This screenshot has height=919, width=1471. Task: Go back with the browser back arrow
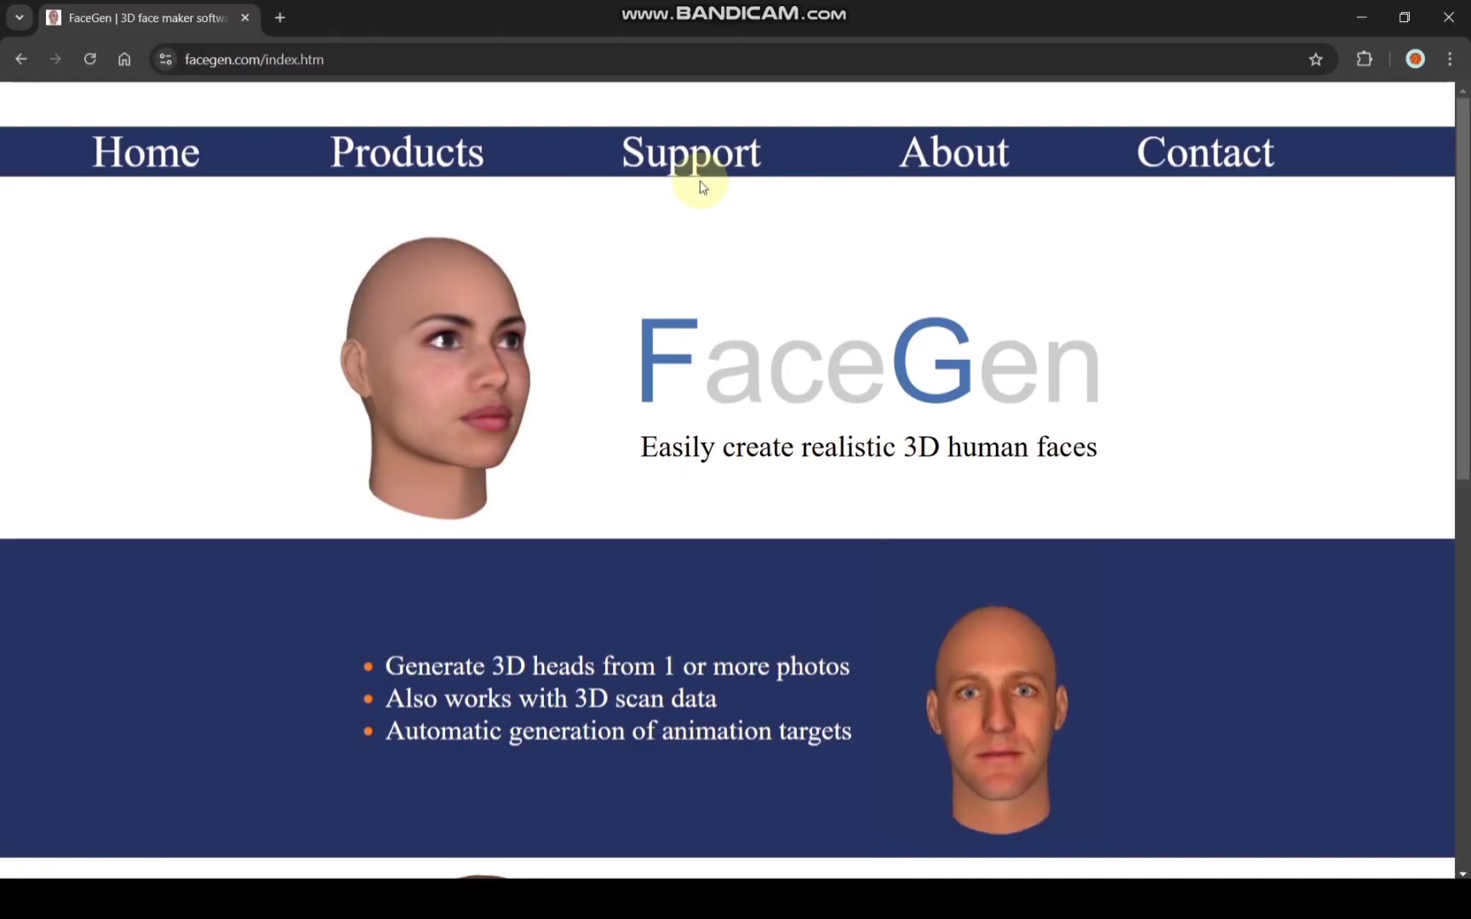click(21, 60)
